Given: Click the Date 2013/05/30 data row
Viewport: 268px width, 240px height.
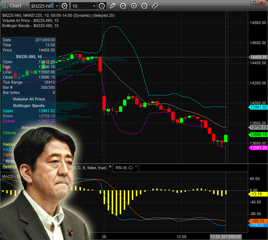Looking at the screenshot, I should point(29,40).
